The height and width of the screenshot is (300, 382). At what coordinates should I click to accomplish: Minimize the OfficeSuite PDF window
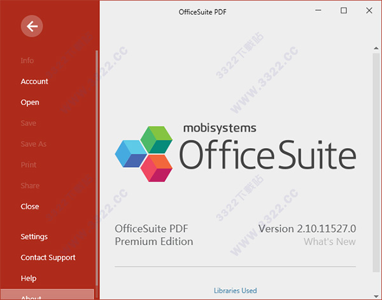318,10
